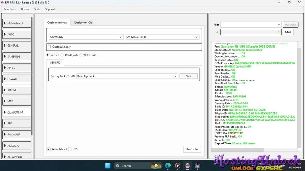This screenshot has height=171, width=305.
Task: Click the Security Patch log line
Action: (x=232, y=103)
